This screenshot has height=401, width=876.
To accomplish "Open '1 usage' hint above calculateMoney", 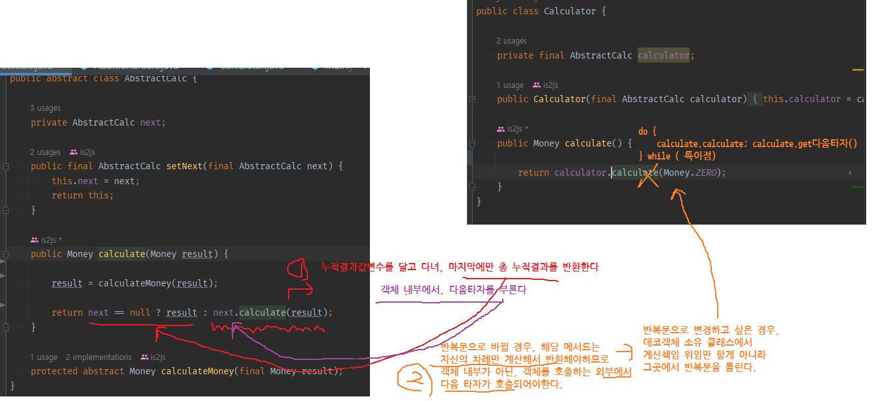I will (43, 357).
